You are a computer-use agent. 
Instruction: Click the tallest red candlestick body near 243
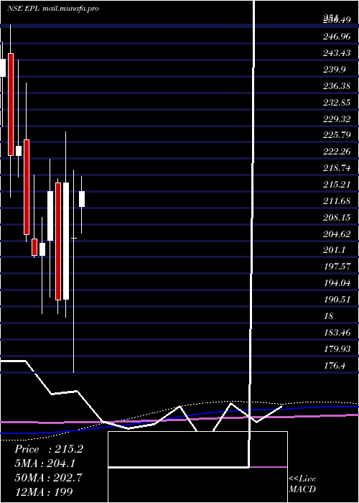[x=11, y=104]
